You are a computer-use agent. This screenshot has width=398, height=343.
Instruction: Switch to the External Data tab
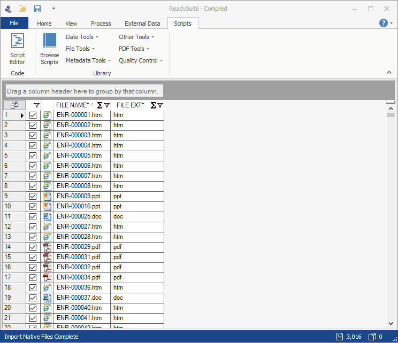142,24
